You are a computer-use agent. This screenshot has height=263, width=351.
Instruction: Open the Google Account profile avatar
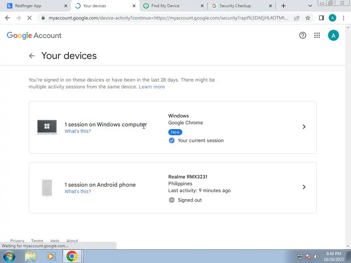tap(333, 35)
